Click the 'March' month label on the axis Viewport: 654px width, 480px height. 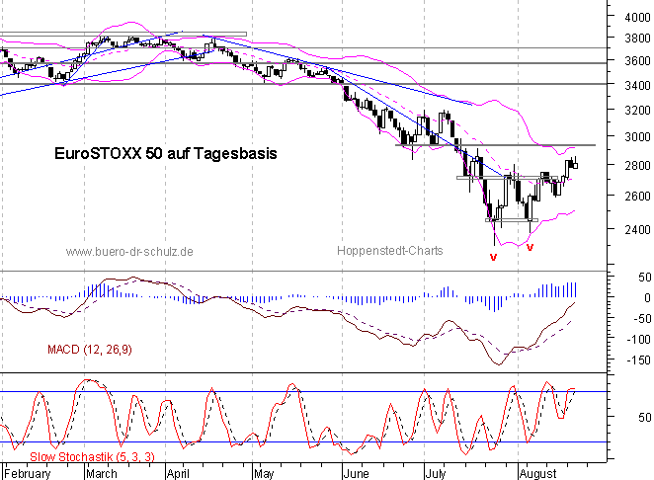[102, 474]
